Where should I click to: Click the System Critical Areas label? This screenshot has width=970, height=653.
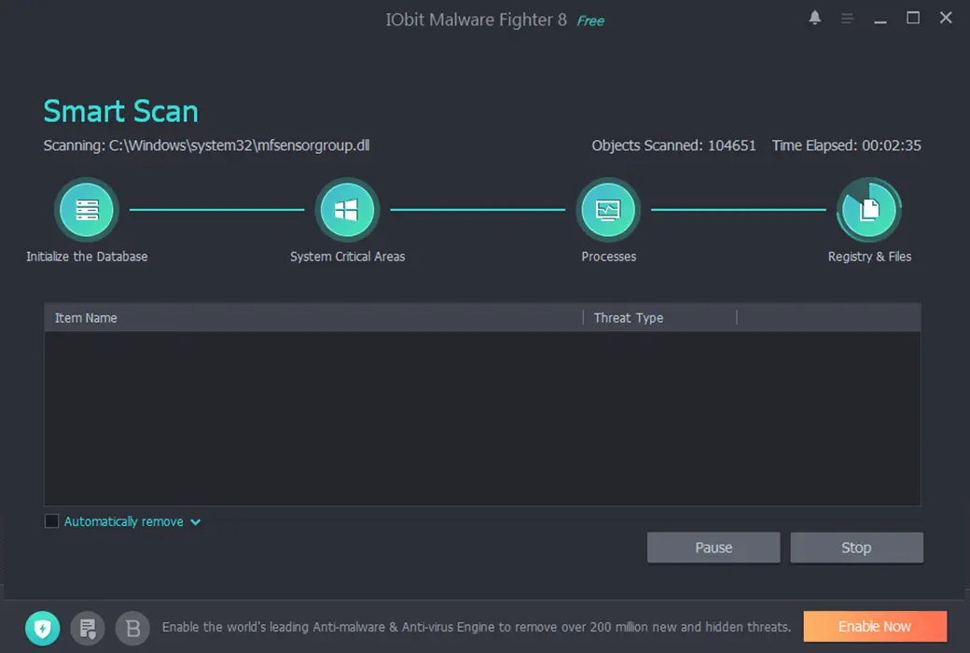(348, 257)
